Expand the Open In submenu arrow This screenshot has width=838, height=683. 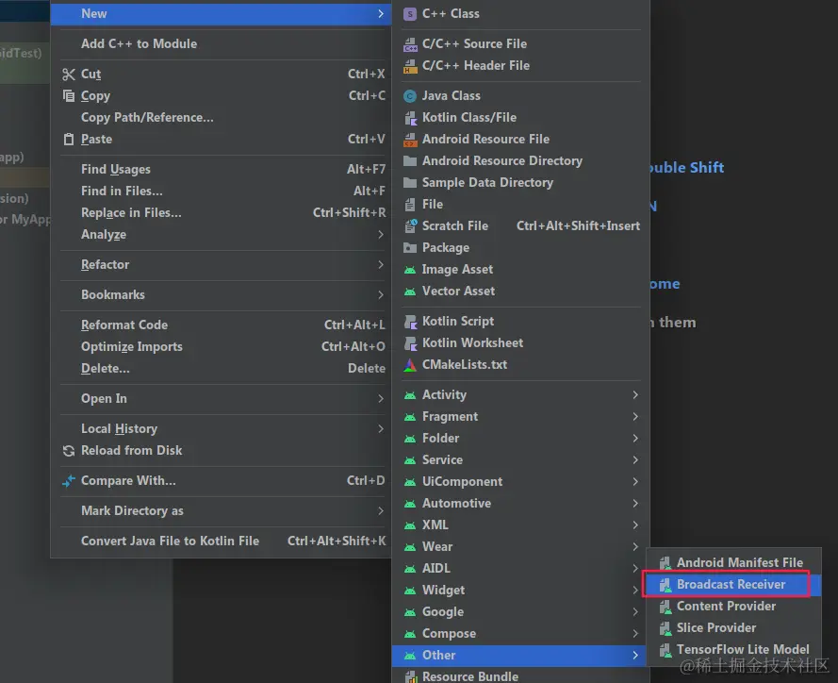(381, 399)
